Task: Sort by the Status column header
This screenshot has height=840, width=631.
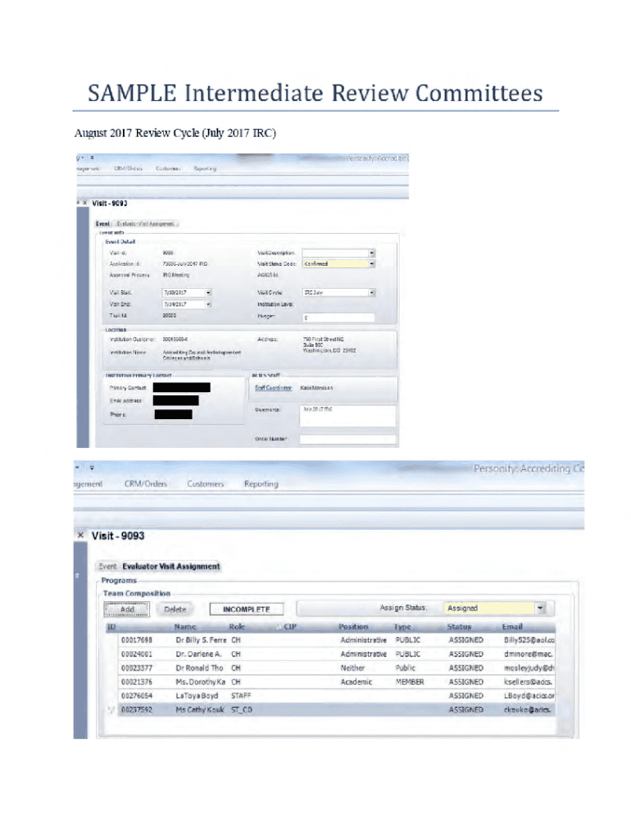Action: 459,627
